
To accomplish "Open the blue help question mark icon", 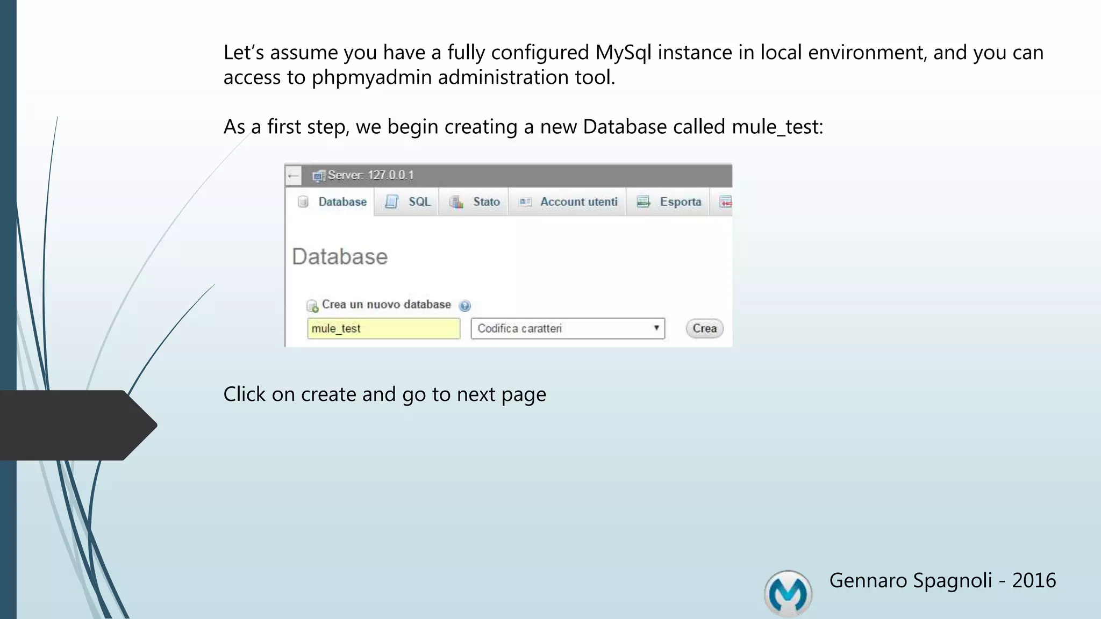I will [x=465, y=306].
